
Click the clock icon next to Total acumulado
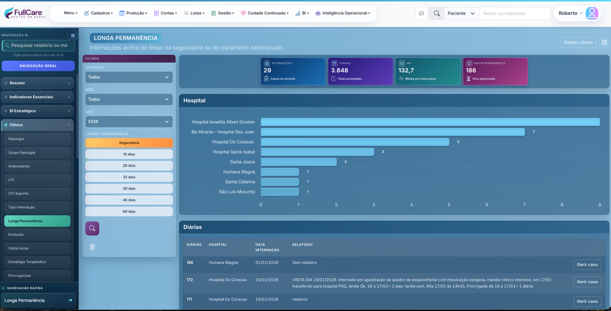pyautogui.click(x=334, y=79)
